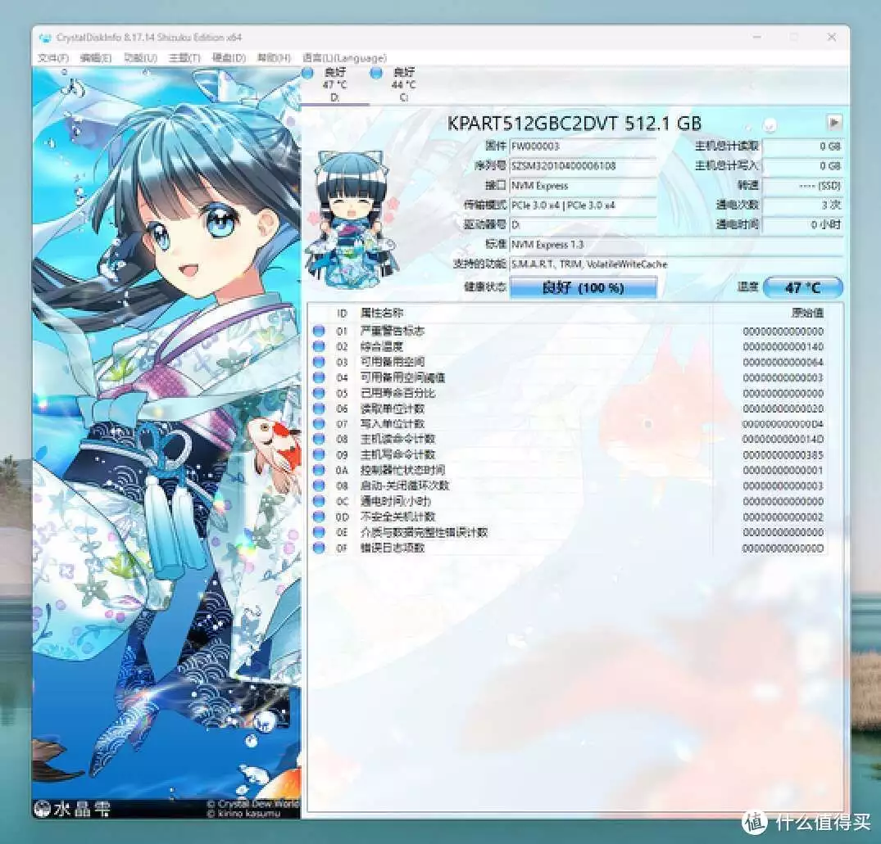Click the 良好 (100 %) health status button
Image resolution: width=881 pixels, height=844 pixels.
[584, 288]
